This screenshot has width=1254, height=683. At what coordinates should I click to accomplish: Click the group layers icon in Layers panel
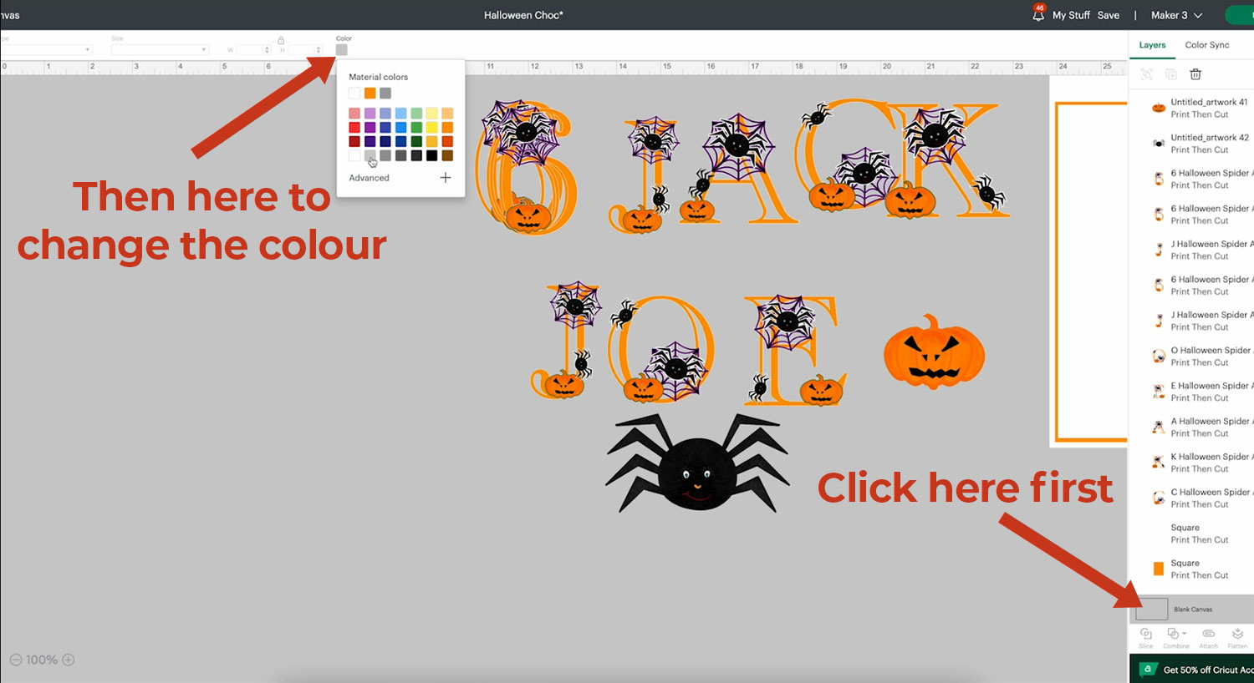click(1147, 74)
